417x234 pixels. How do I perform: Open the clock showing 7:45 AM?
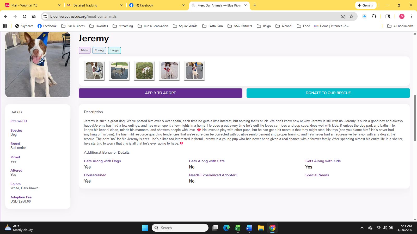[405, 228]
